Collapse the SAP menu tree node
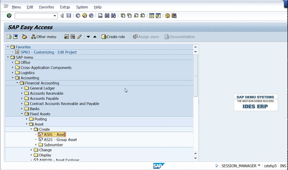 point(8,57)
